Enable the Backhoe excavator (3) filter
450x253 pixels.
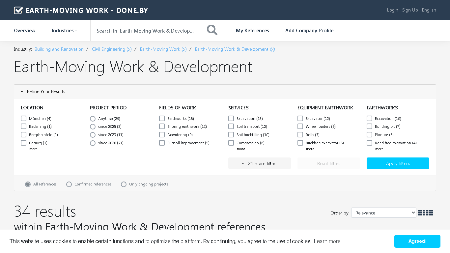tap(300, 143)
